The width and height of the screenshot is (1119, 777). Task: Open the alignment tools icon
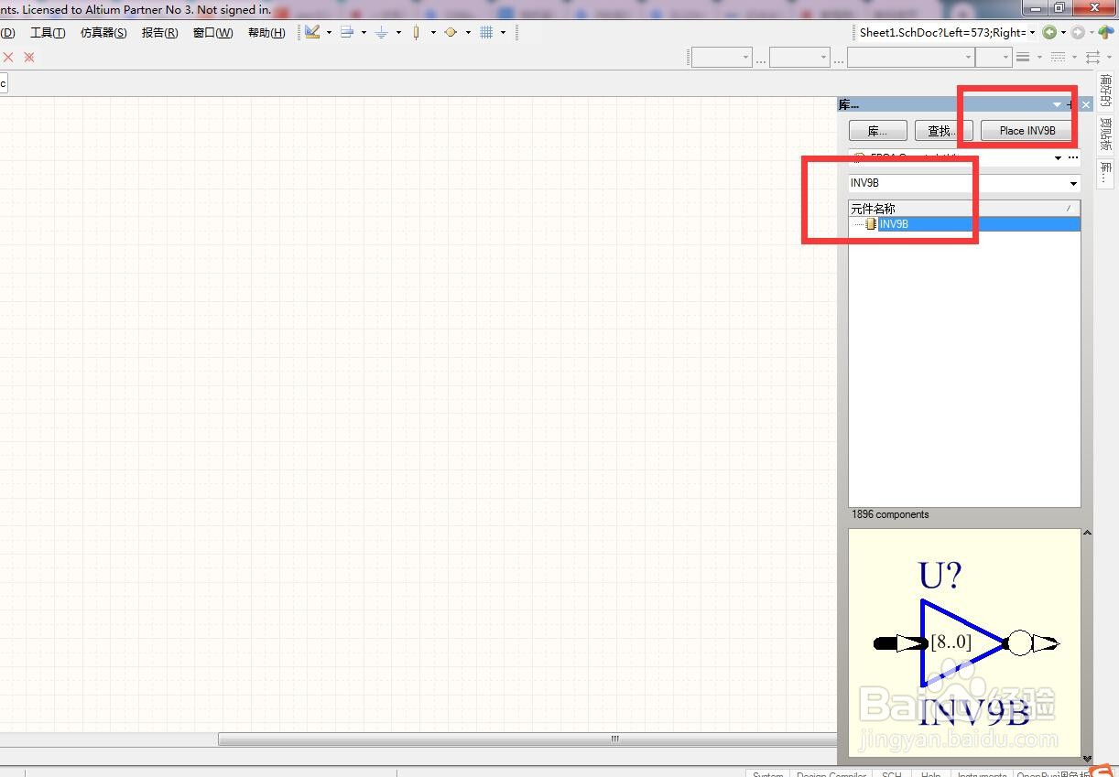(x=347, y=32)
